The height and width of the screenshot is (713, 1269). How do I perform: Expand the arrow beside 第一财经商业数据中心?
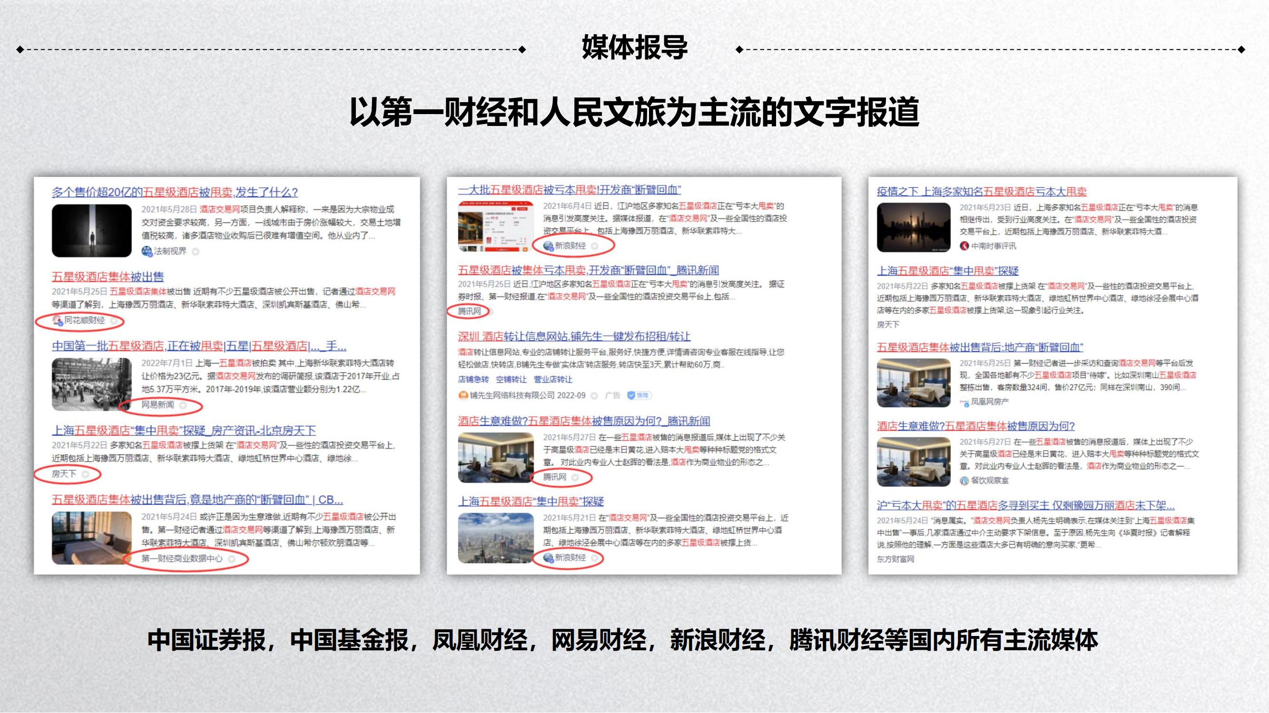tap(232, 559)
